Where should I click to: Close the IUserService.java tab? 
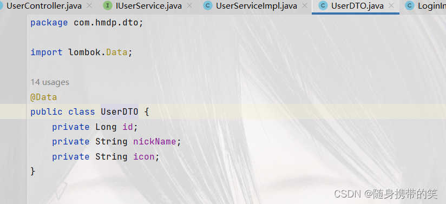[189, 5]
